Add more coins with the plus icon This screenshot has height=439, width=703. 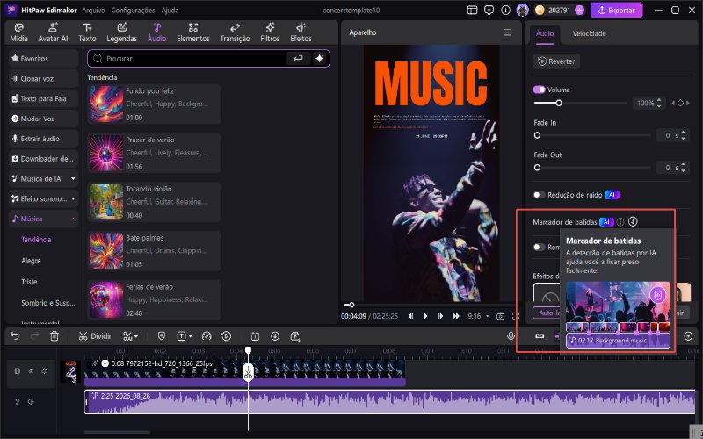[x=579, y=10]
